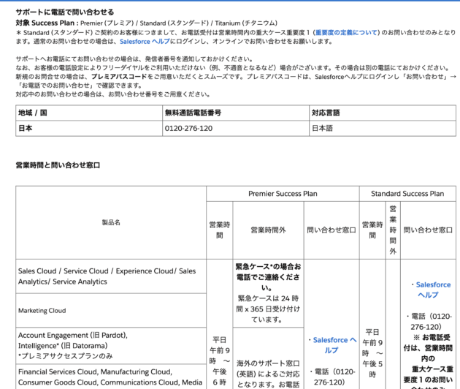Viewport: 460px width, 389px height.
Task: Click the 営業時間と問い合わせ窓口 heading
Action: tap(58, 165)
